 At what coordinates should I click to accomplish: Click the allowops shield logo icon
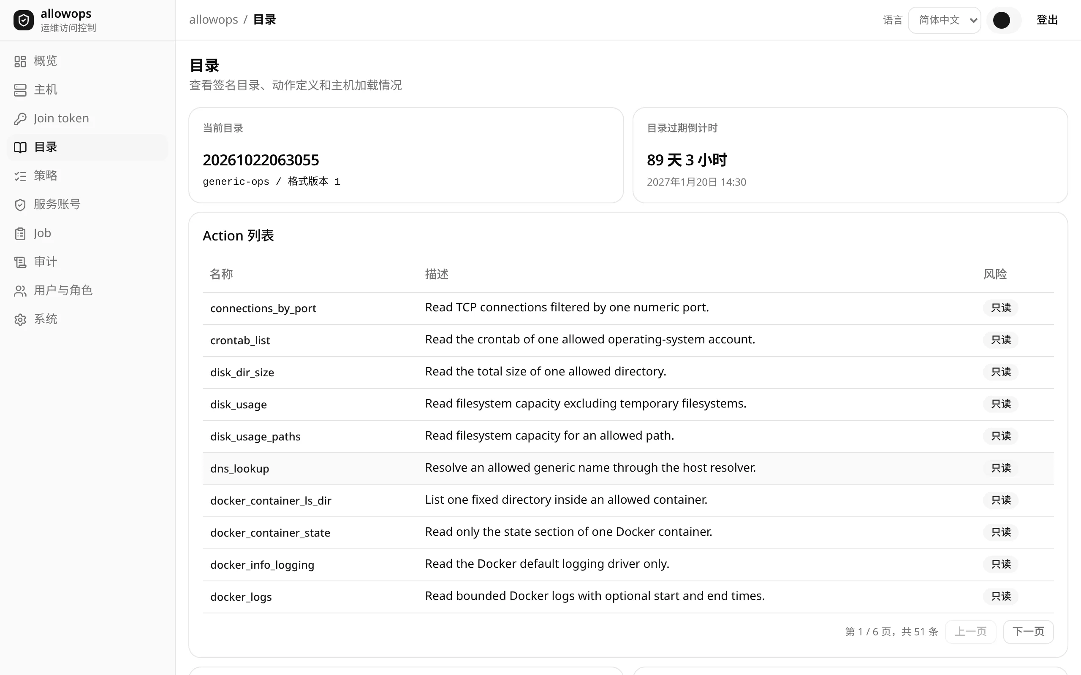[x=23, y=20]
